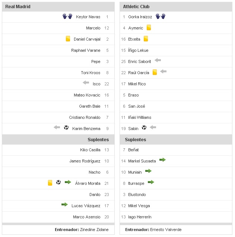Click the soccer ball icon next to Sabin
This screenshot has width=235, height=237.
[x=144, y=127]
